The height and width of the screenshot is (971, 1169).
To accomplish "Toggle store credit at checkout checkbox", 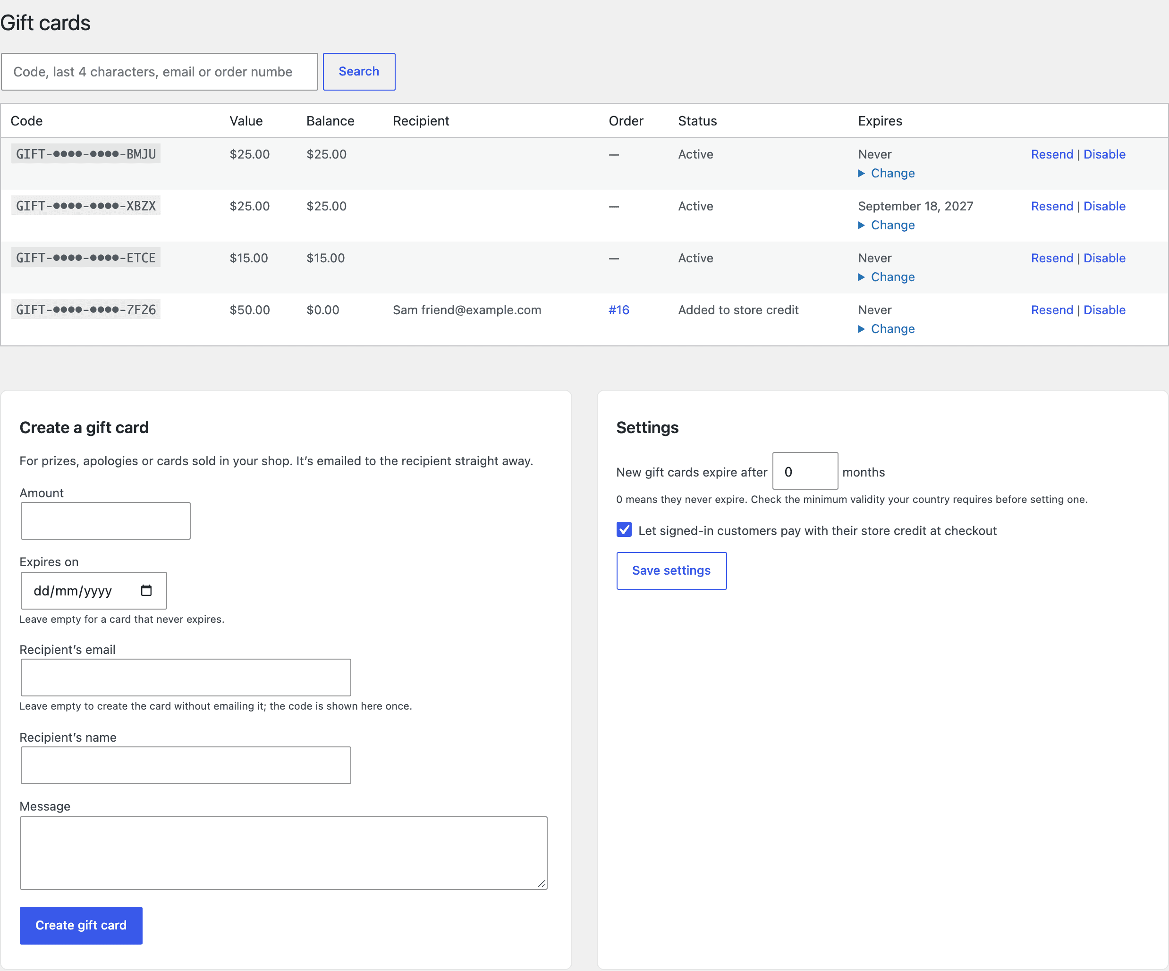I will [x=624, y=530].
